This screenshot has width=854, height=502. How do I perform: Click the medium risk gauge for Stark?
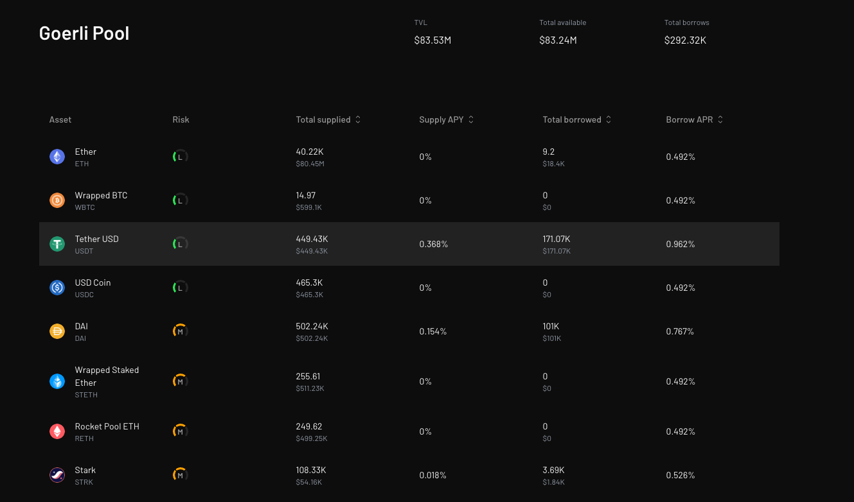click(x=180, y=475)
